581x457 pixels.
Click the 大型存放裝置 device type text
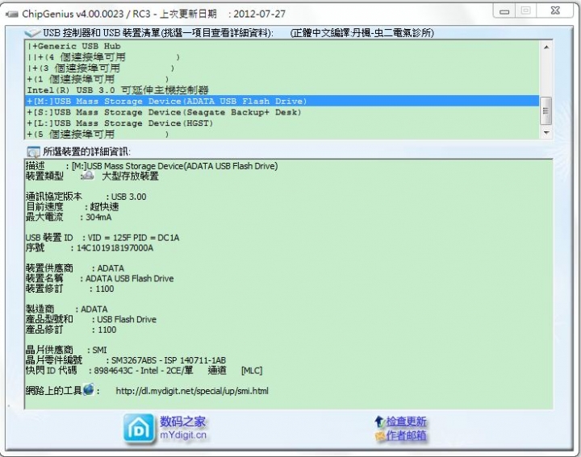[x=130, y=177]
